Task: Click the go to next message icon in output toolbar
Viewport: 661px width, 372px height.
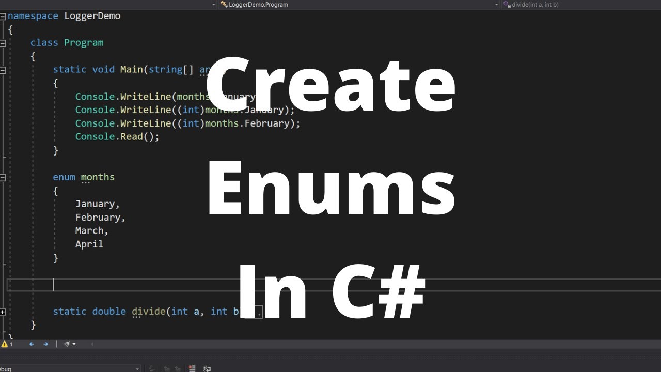Action: (x=178, y=368)
